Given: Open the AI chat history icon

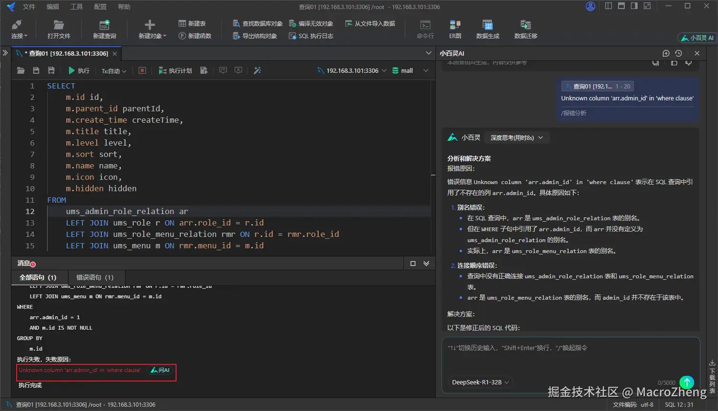Looking at the screenshot, I should [x=679, y=53].
